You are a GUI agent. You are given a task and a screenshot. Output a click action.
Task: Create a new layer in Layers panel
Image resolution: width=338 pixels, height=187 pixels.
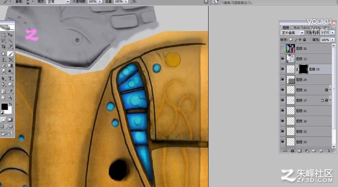tap(321, 151)
